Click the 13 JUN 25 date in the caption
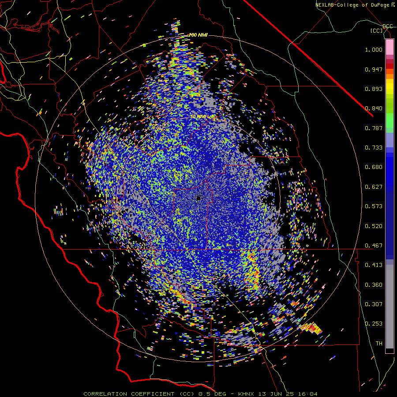This screenshot has height=397, width=397. [x=276, y=394]
